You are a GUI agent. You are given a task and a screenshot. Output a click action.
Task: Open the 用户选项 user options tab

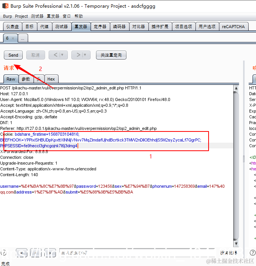click(207, 27)
